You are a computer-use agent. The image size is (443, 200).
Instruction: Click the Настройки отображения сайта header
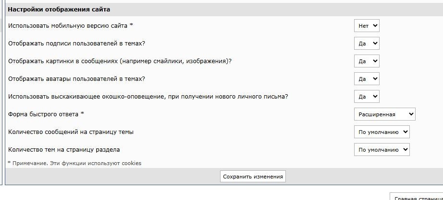[x=59, y=10]
